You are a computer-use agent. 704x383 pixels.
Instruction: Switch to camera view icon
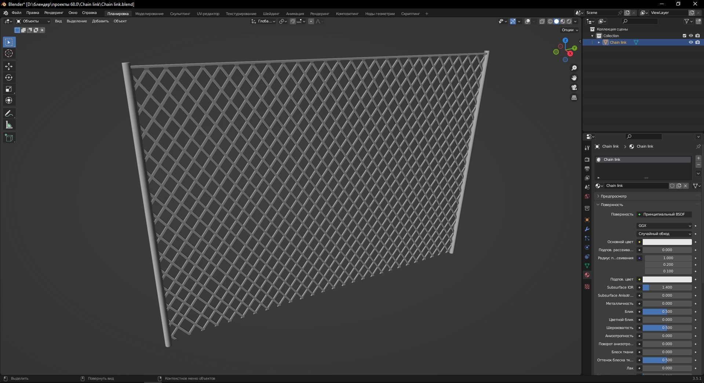[x=574, y=88]
